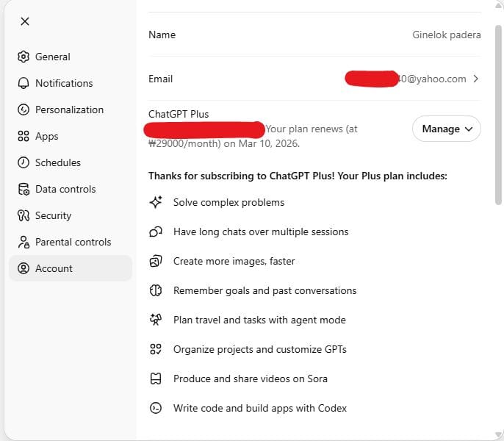Click the Apps grid icon

[23, 136]
